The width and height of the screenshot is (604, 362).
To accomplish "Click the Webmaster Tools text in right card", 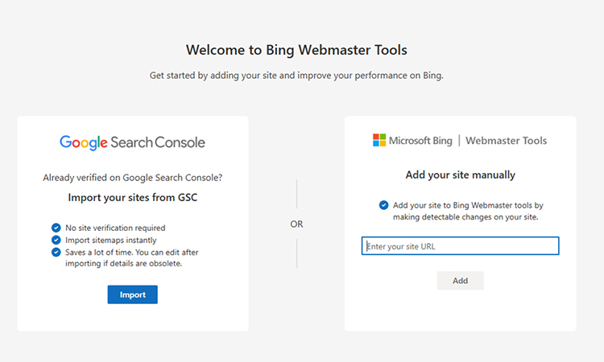I will pos(507,141).
